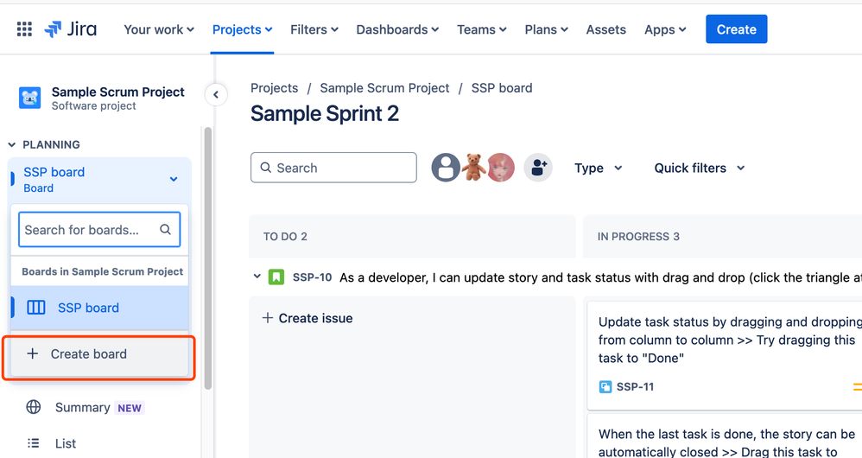Click the Jira logo
This screenshot has width=862, height=458.
pos(71,29)
